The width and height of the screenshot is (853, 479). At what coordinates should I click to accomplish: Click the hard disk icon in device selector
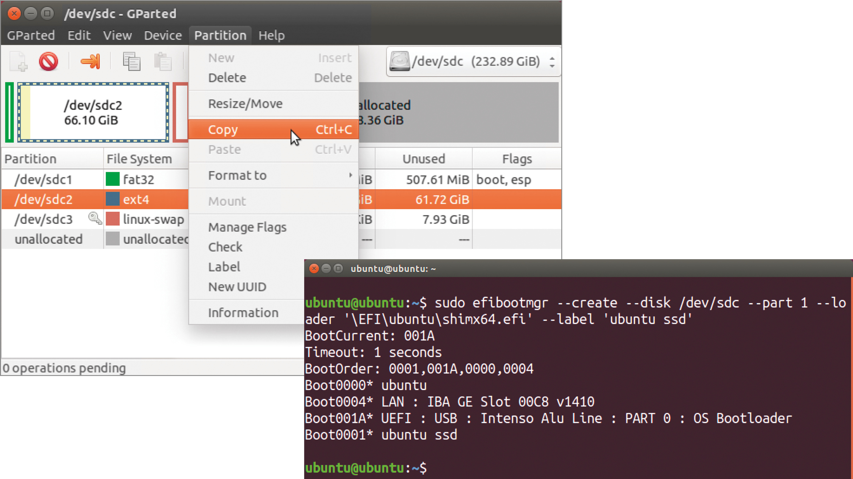(x=399, y=61)
